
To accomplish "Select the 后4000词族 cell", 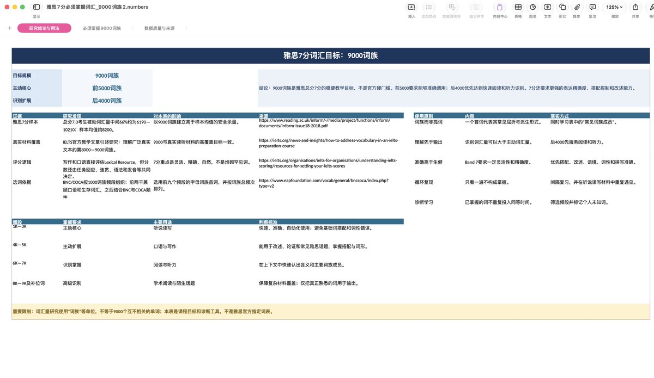I will 107,101.
